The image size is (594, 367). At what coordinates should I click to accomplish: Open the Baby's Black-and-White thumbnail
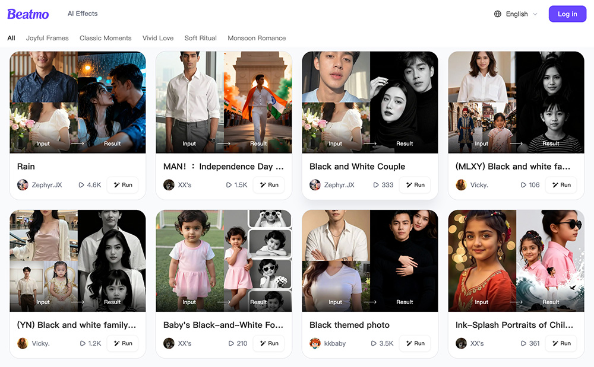(224, 261)
